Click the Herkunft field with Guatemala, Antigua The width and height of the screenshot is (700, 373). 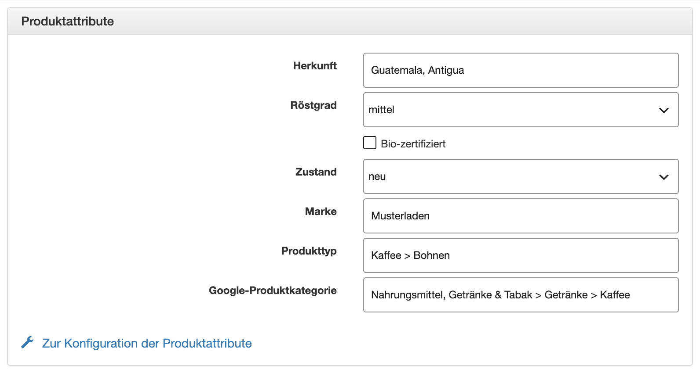(521, 70)
